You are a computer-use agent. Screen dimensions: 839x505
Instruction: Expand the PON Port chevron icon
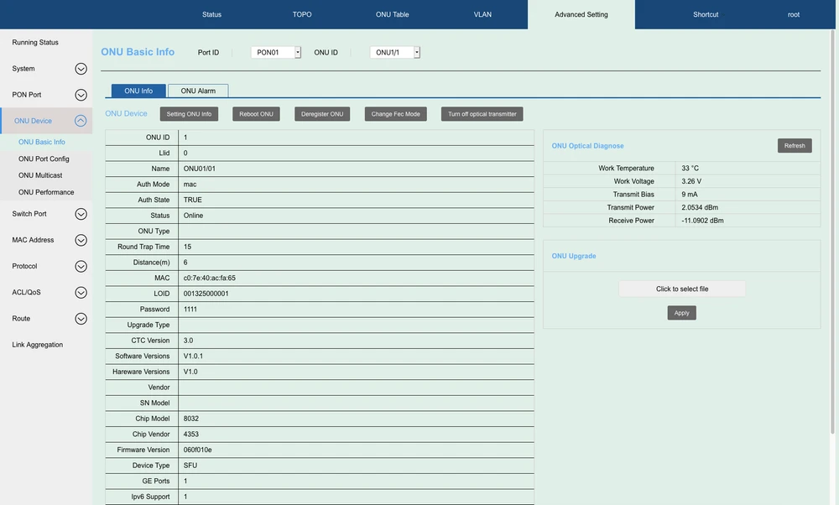pyautogui.click(x=81, y=95)
